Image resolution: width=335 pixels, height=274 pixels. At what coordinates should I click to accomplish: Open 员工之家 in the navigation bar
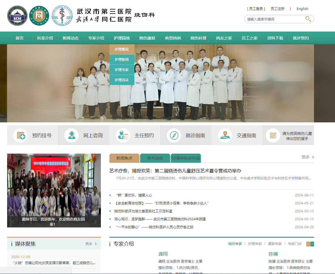249,38
